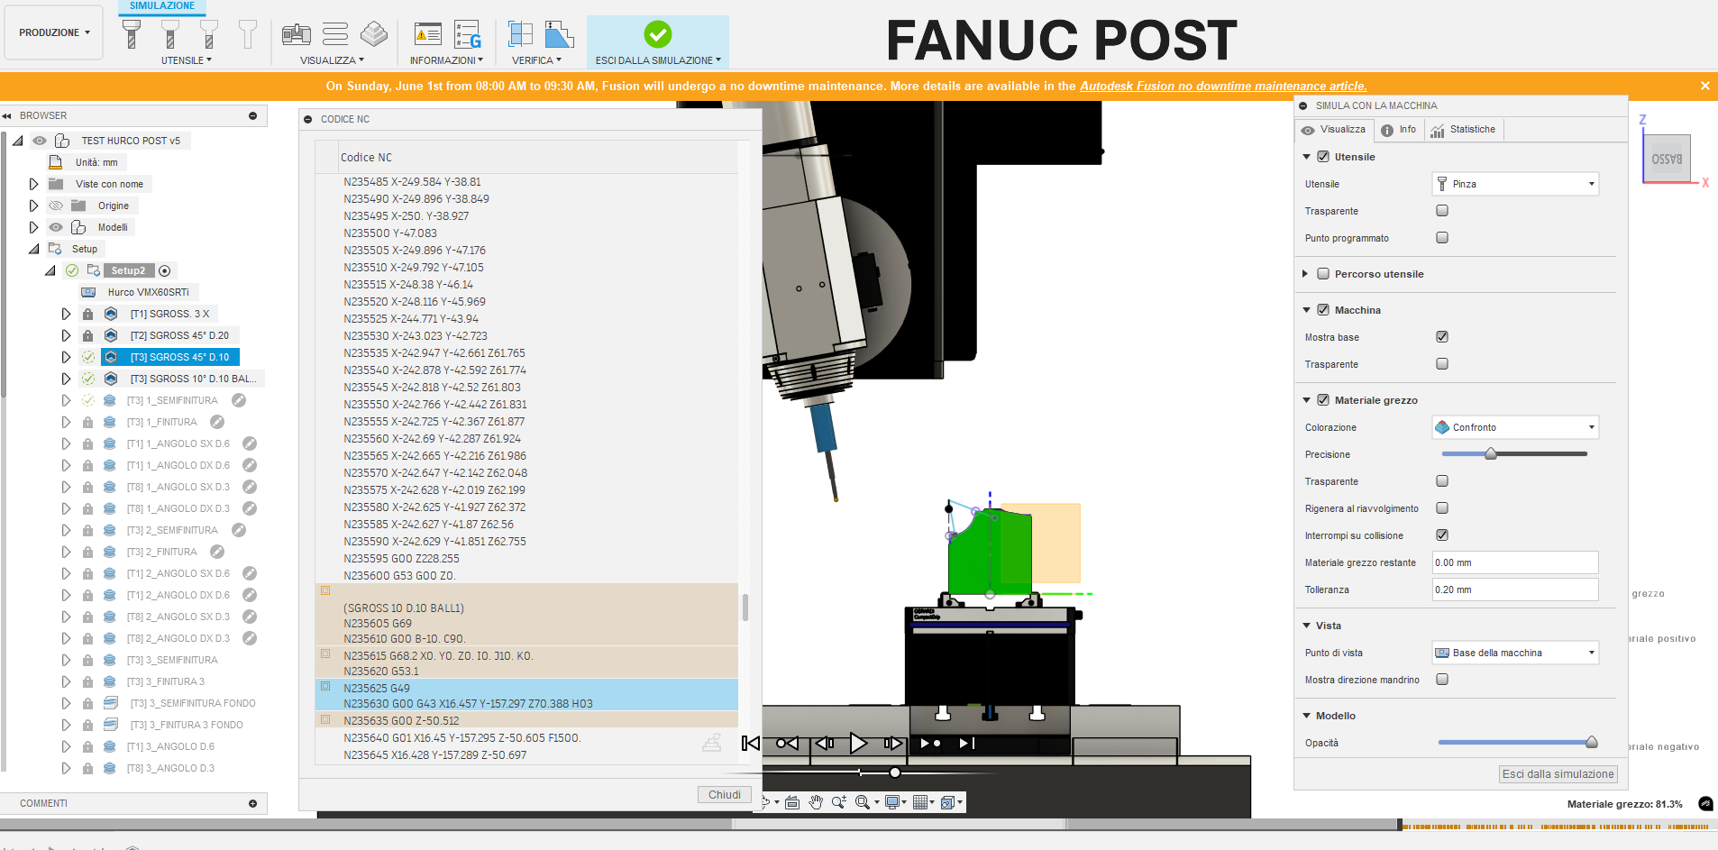
Task: Click the machine view icon under VISUALIZZA
Action: tap(296, 34)
